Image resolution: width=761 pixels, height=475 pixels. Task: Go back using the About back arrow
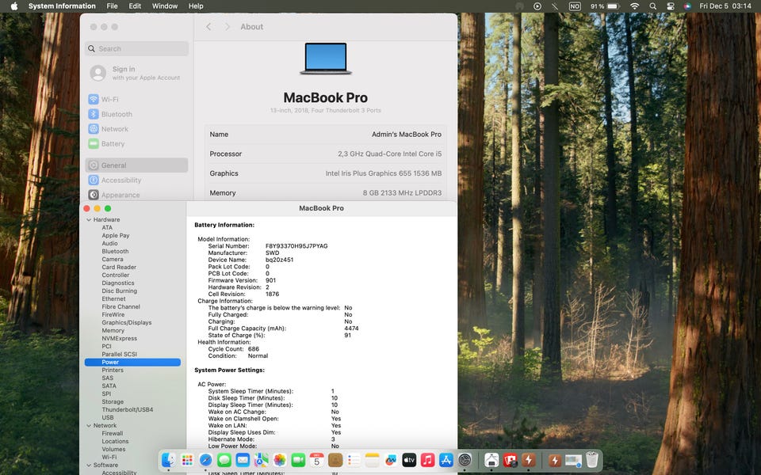(x=208, y=27)
